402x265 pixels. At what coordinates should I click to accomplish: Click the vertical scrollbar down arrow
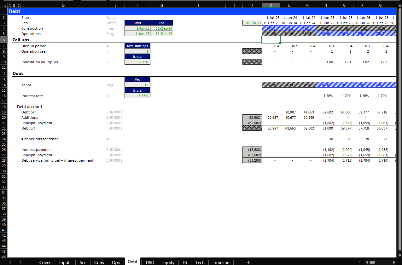(399, 255)
